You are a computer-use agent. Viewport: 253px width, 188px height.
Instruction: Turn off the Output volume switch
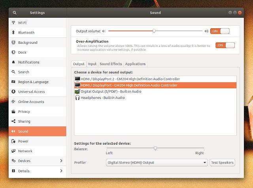click(220, 31)
